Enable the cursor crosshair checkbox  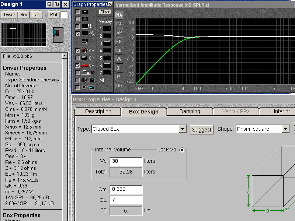click(x=77, y=12)
